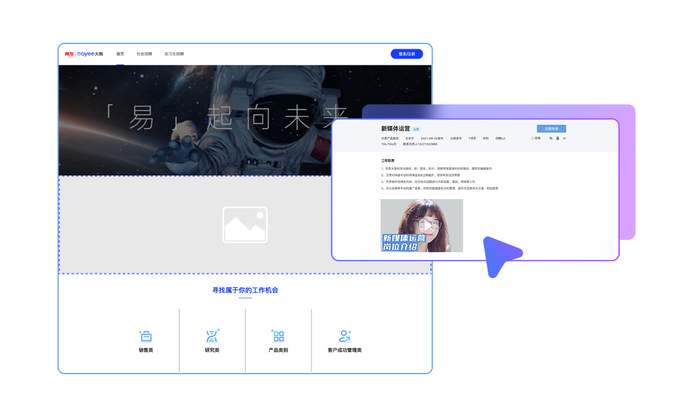
Task: Click the 销售类 briefcase icon
Action: coord(145,336)
